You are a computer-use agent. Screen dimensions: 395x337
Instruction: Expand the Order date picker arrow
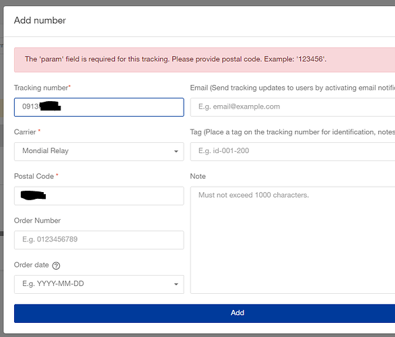(176, 284)
